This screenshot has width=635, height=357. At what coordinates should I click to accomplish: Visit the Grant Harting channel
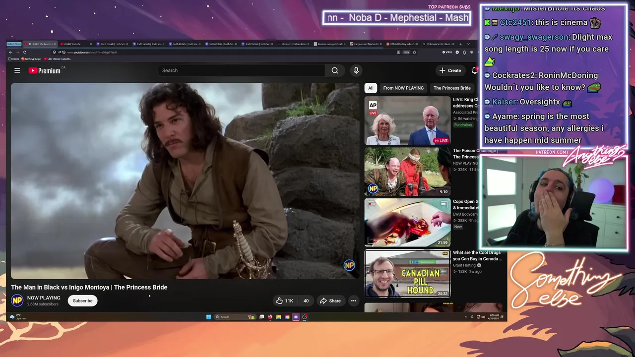[464, 265]
